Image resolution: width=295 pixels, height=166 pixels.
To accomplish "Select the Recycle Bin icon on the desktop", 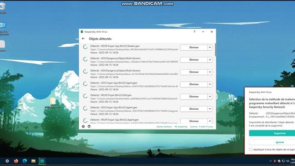I will point(2,6).
